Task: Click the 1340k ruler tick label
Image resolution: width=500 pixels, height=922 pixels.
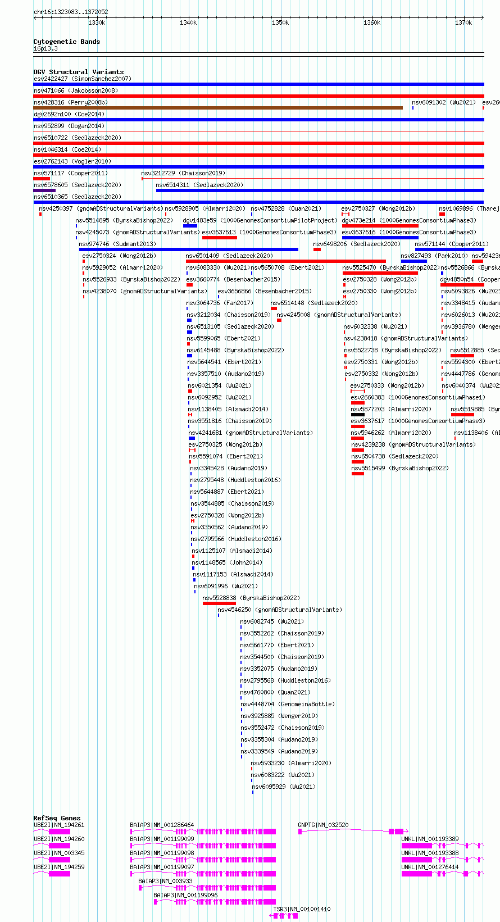Action: click(x=188, y=22)
